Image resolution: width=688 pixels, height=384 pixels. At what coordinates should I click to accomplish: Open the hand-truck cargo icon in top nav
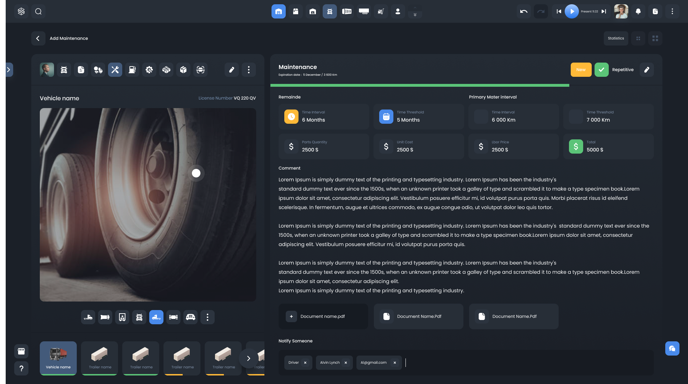(x=381, y=11)
